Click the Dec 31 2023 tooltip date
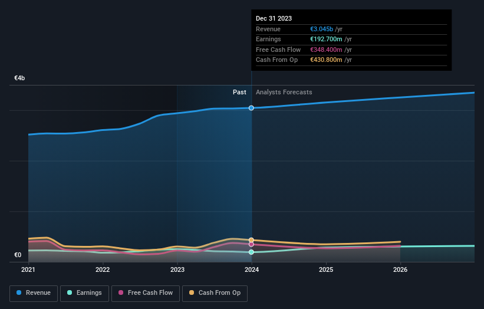The width and height of the screenshot is (484, 309). pyautogui.click(x=274, y=18)
